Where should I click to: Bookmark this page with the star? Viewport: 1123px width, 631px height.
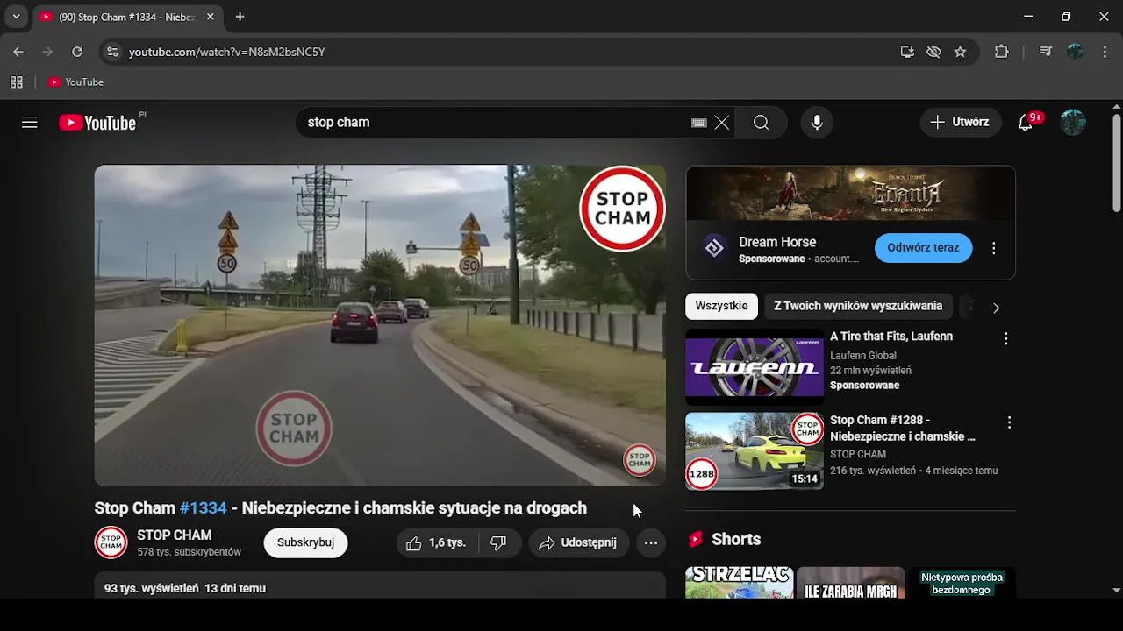(961, 52)
